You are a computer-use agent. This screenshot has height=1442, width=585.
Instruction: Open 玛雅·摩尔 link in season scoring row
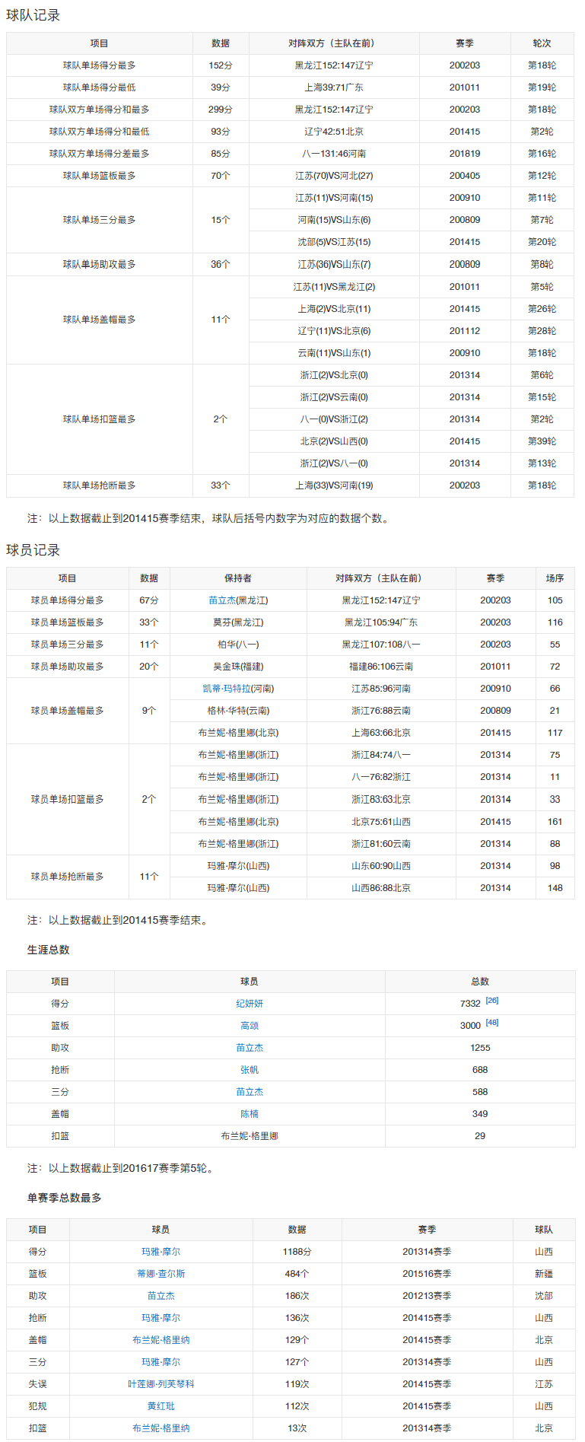click(x=161, y=1252)
